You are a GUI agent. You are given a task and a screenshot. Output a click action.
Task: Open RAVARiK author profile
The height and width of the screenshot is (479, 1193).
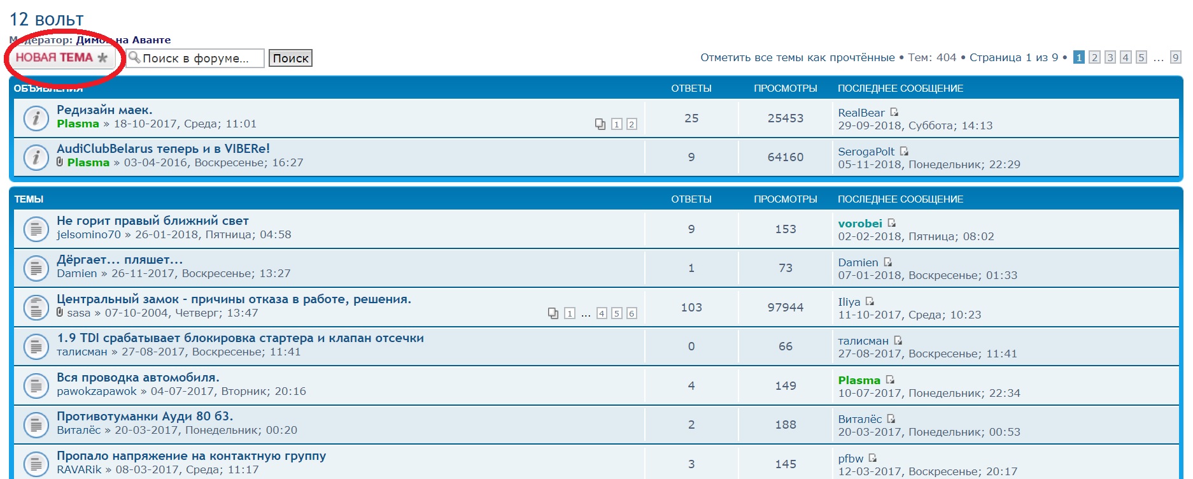coord(79,469)
